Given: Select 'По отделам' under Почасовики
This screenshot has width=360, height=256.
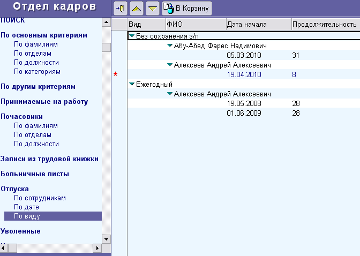Looking at the screenshot, I should point(33,135).
